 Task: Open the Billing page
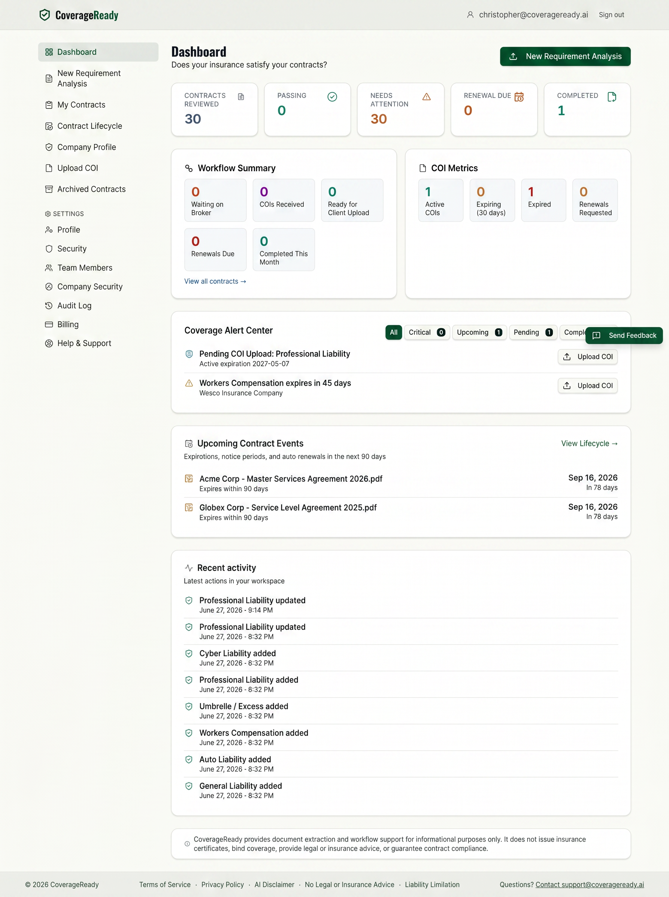point(98,324)
